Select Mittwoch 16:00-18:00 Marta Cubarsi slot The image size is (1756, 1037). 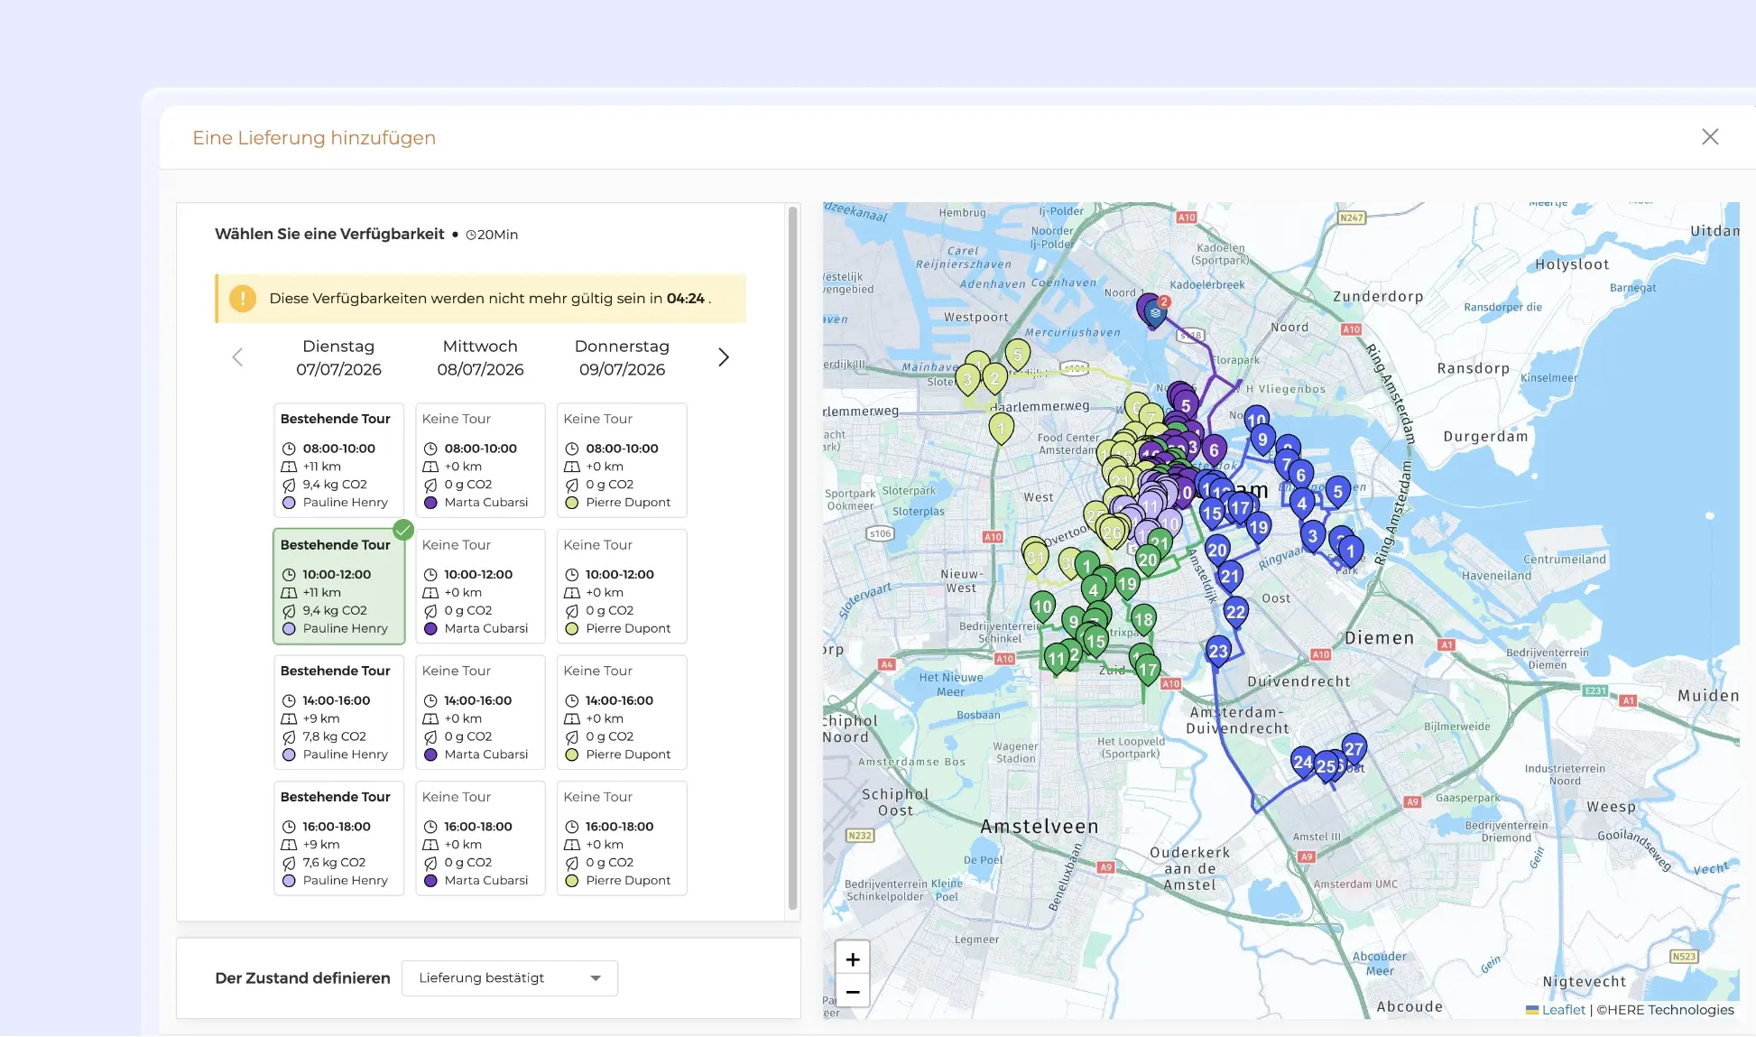[x=480, y=838]
